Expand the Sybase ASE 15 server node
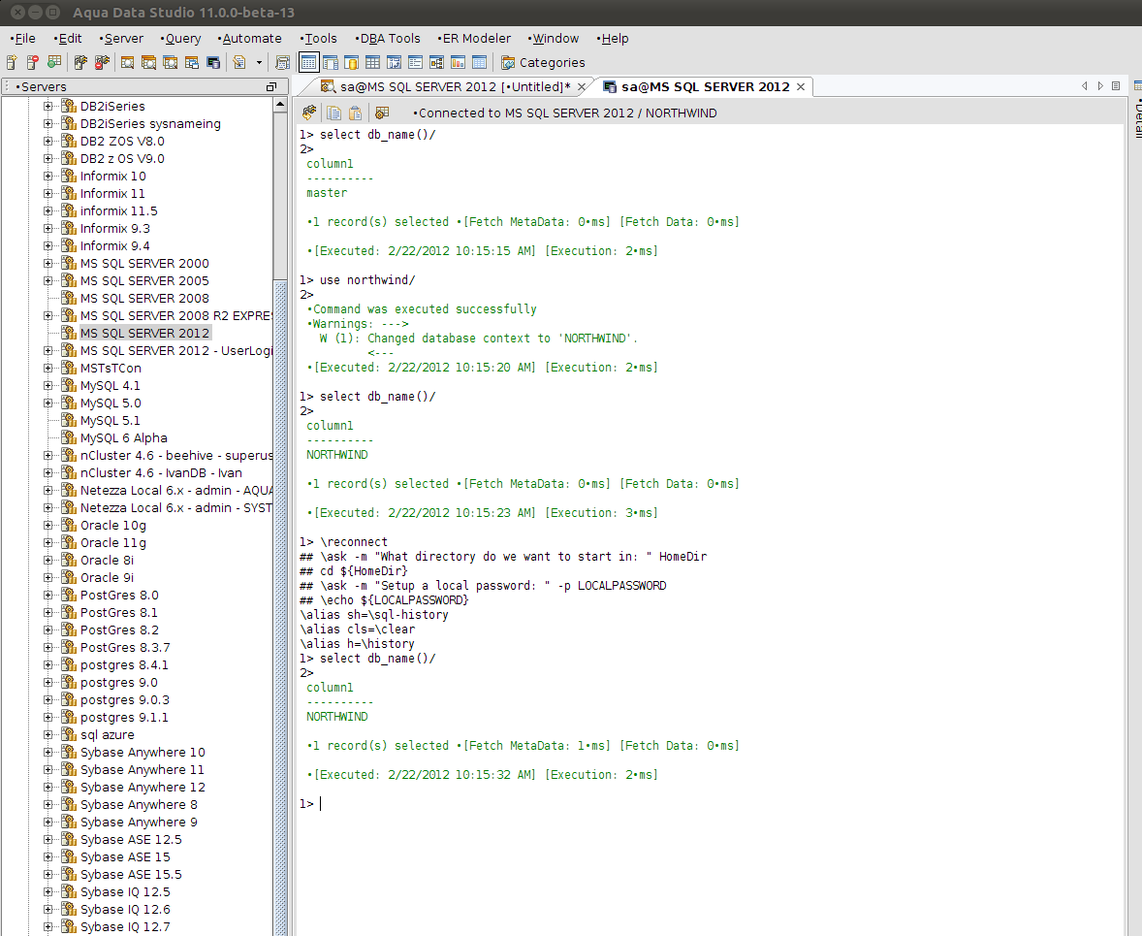This screenshot has width=1142, height=936. coord(48,857)
